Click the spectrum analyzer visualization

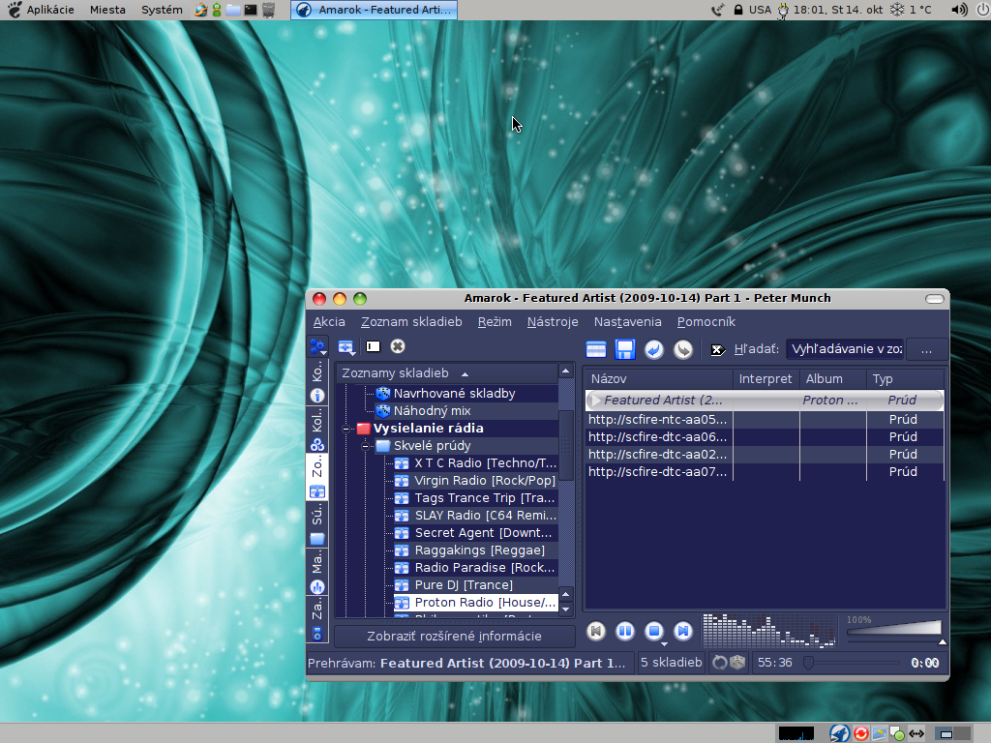769,631
